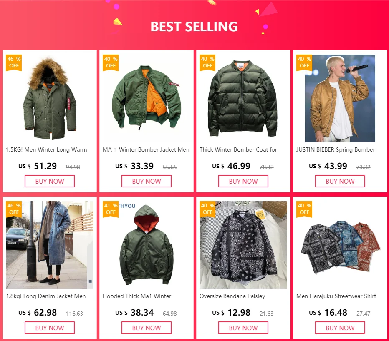Open the fur-hood parka product image
The width and height of the screenshot is (389, 341).
(x=50, y=98)
